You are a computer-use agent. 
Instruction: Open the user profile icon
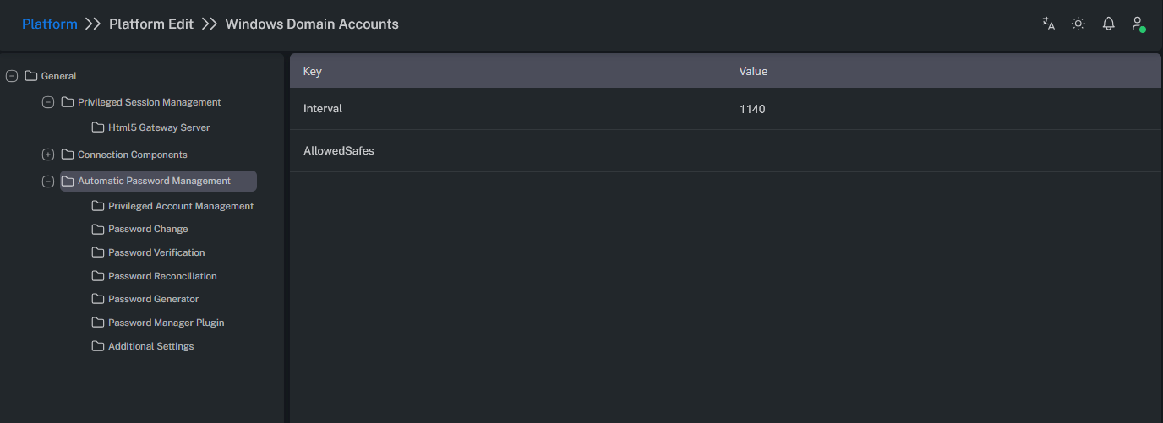pos(1138,24)
